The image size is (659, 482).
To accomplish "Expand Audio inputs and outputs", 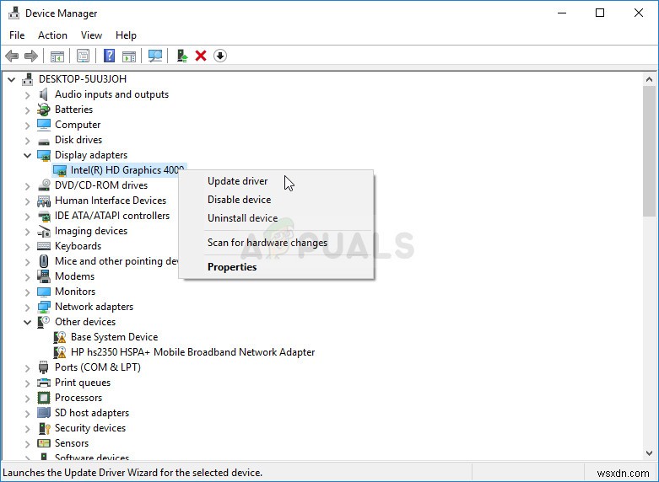I will (x=27, y=95).
